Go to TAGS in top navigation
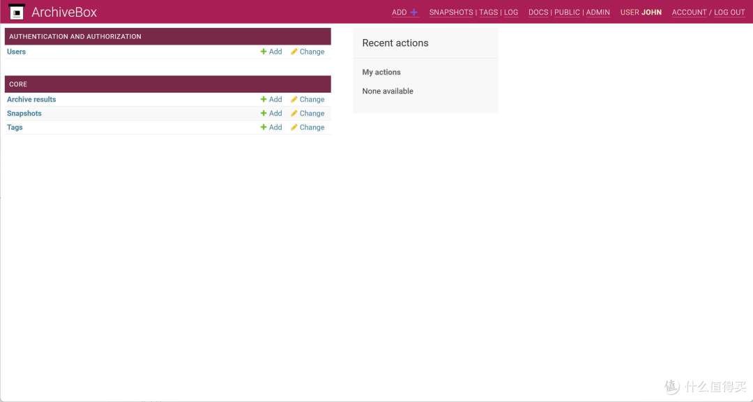 (x=488, y=13)
